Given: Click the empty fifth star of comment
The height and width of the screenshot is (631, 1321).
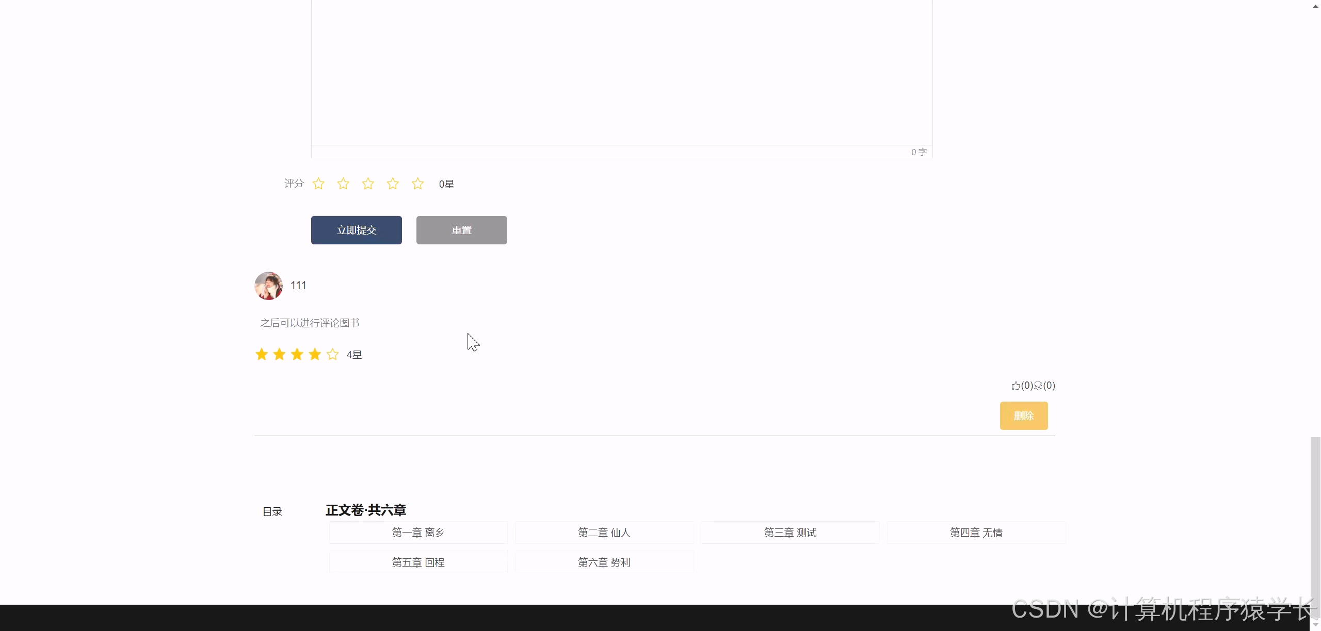Looking at the screenshot, I should click(333, 354).
